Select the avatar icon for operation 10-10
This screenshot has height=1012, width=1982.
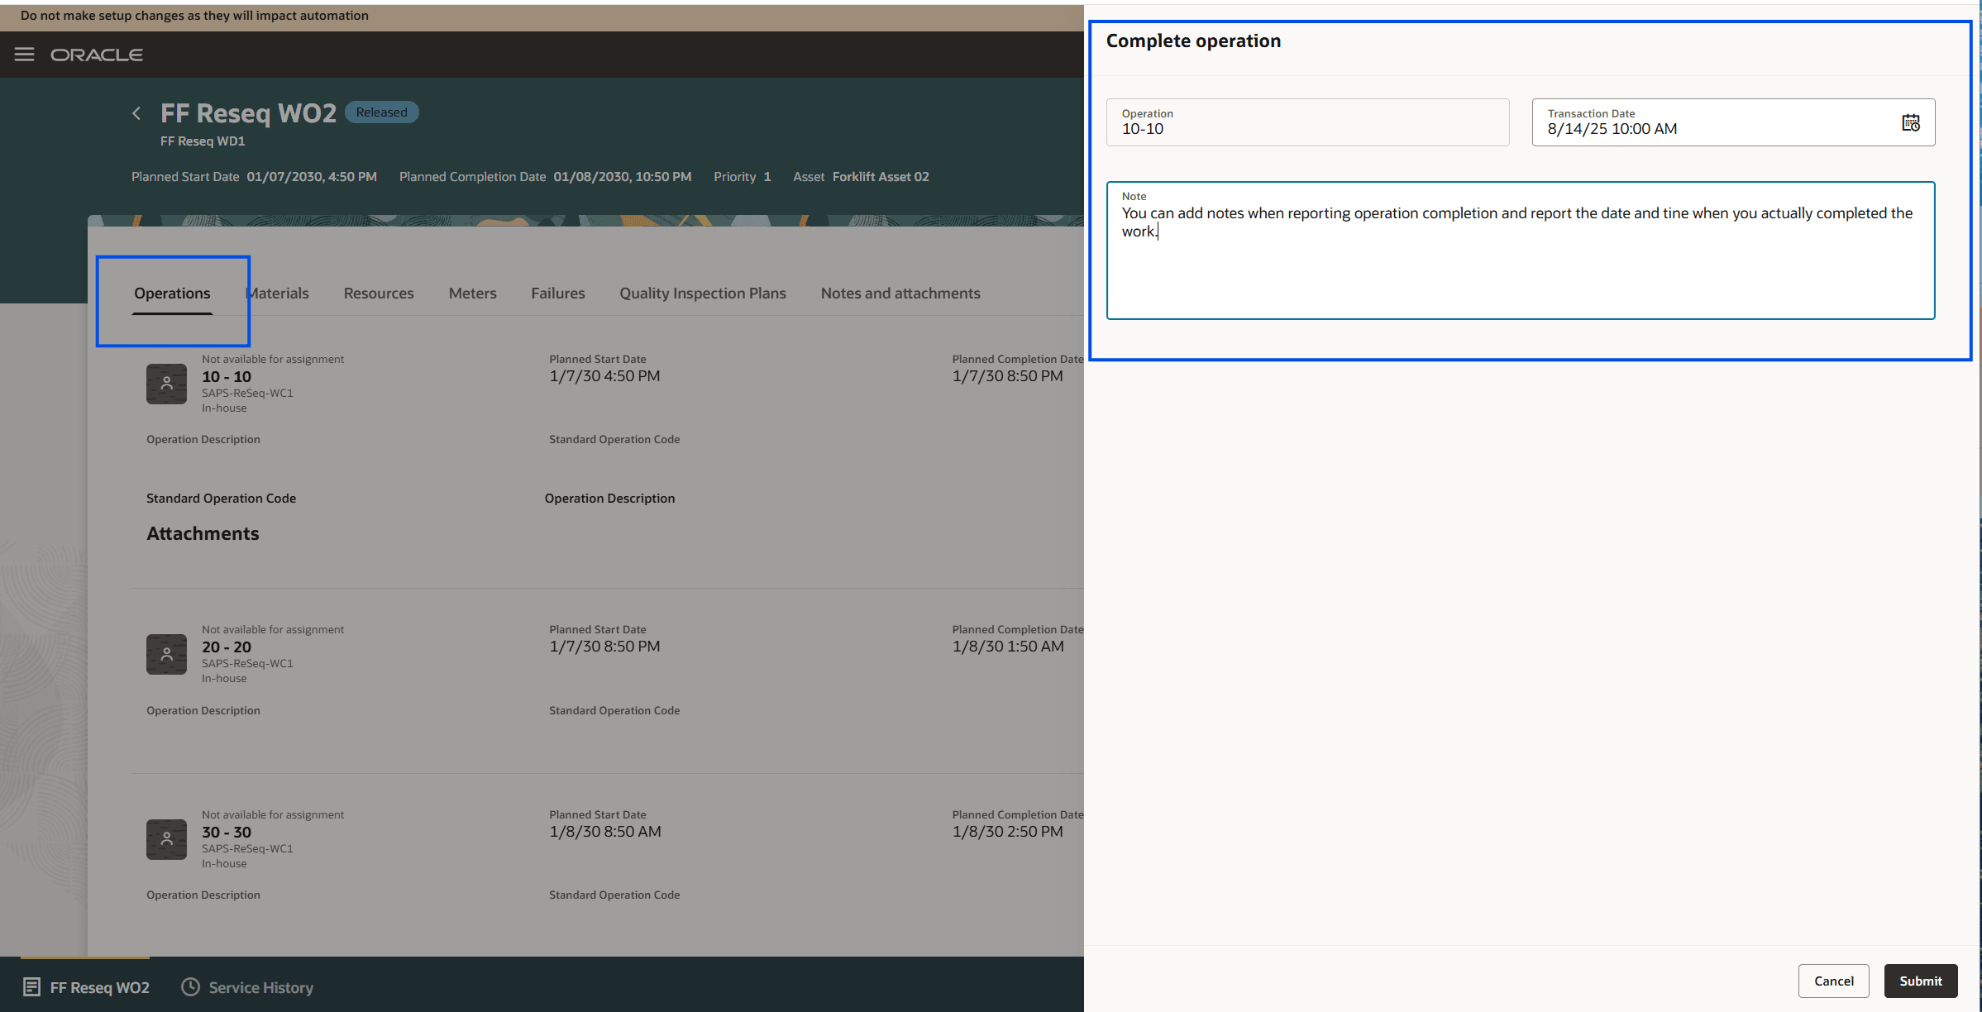166,384
